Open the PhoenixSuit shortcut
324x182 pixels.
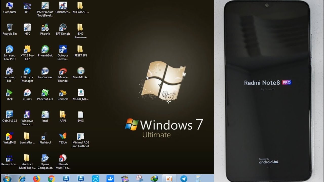click(x=45, y=51)
